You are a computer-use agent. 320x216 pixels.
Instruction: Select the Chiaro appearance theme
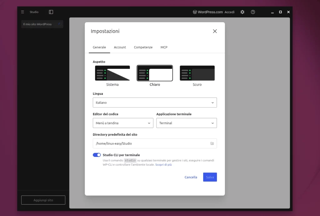pos(155,76)
